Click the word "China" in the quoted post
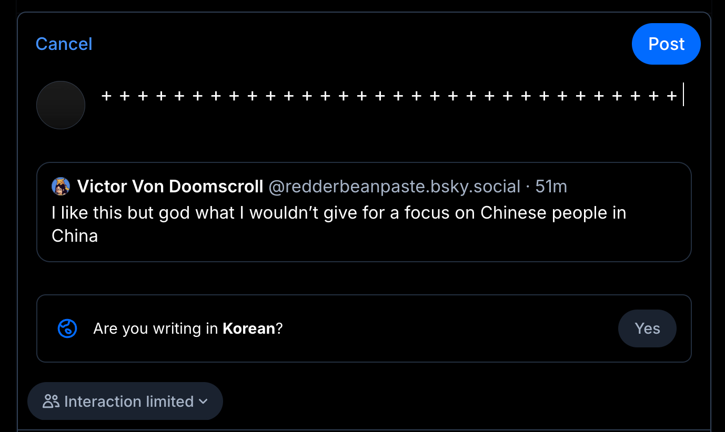The width and height of the screenshot is (725, 432). [x=75, y=235]
